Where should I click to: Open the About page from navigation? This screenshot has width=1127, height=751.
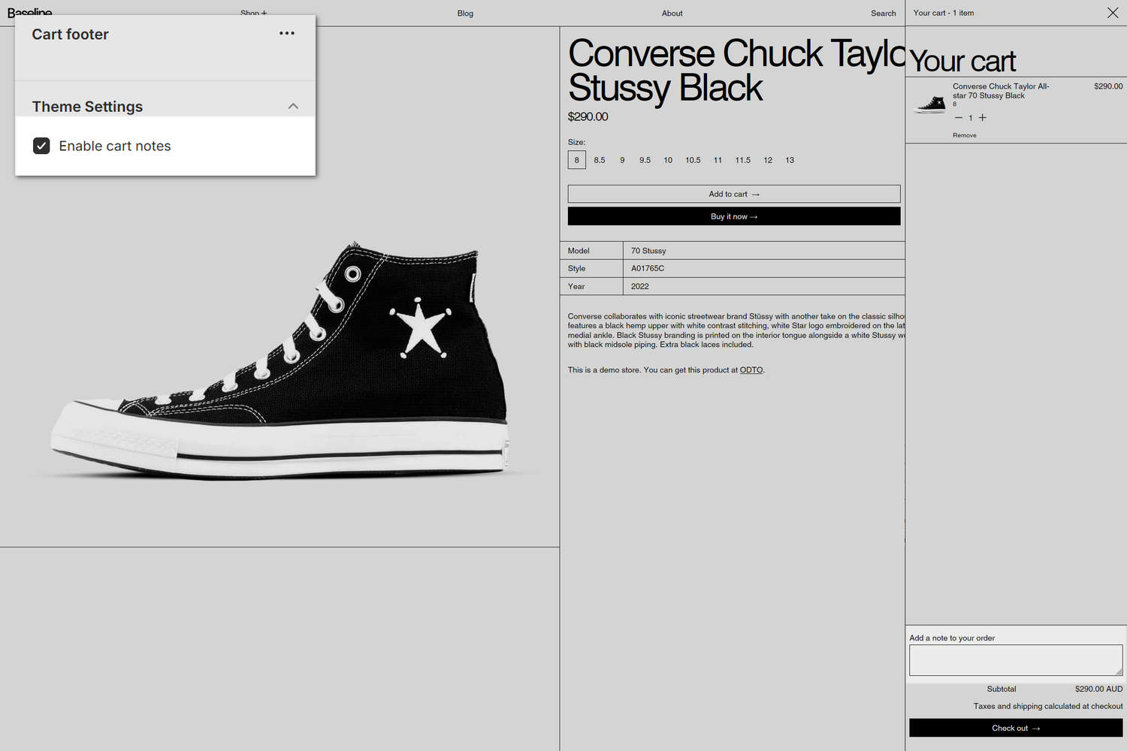click(672, 14)
